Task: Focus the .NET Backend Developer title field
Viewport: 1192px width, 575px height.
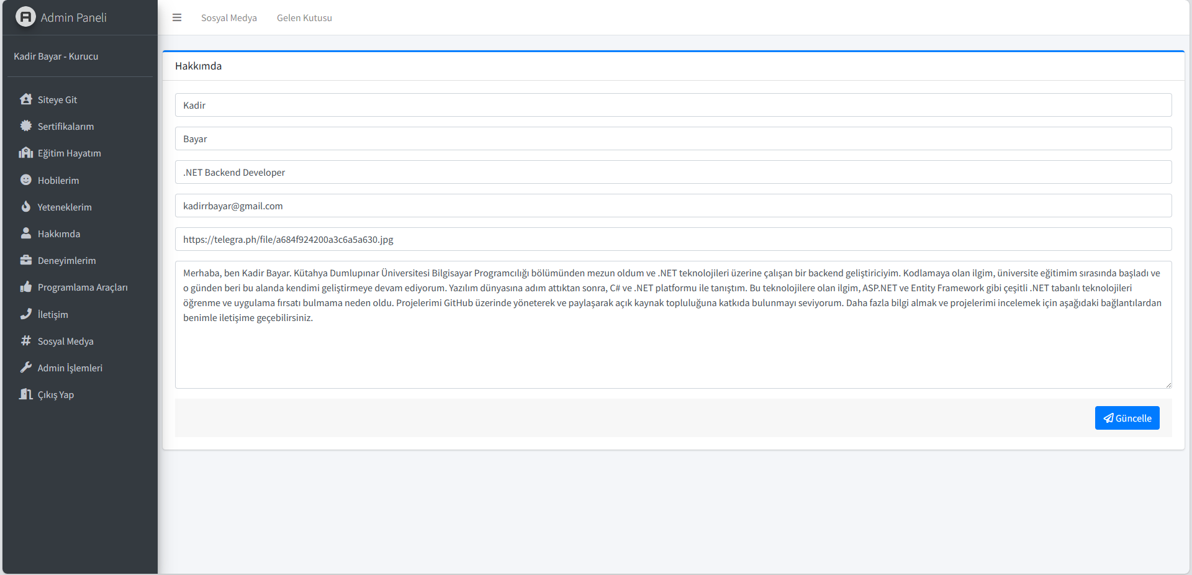Action: (673, 172)
